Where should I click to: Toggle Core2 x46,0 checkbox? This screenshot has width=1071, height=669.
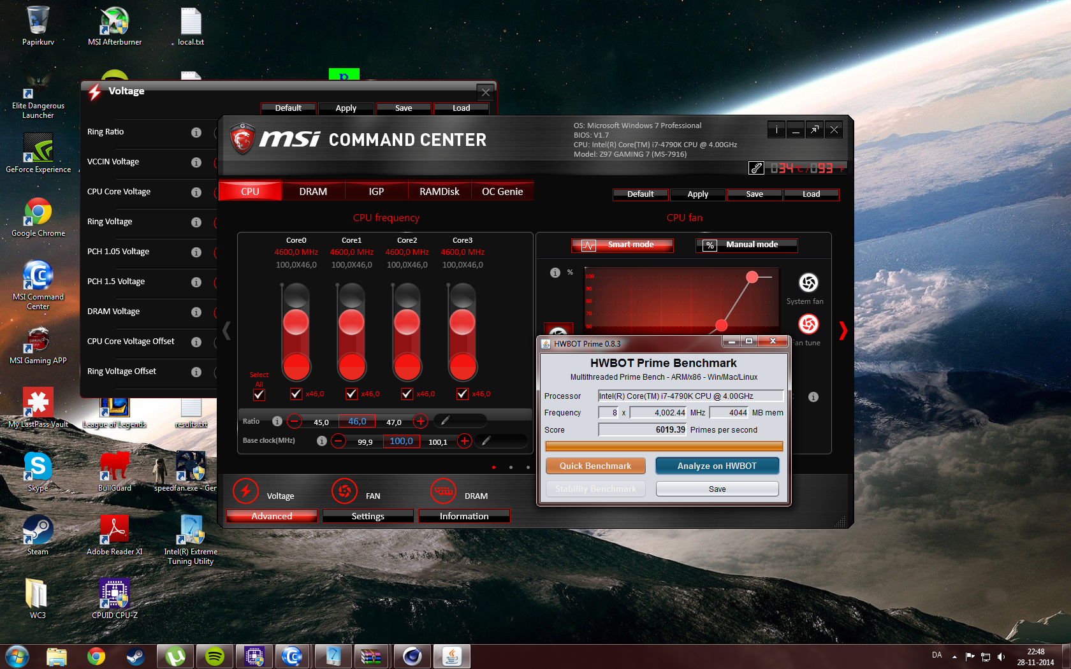(407, 394)
